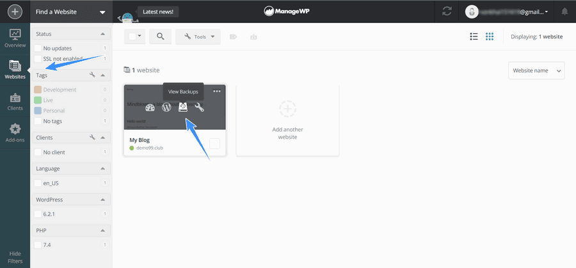576x268 pixels.
Task: Check the 7.4 PHP version filter
Action: [x=38, y=244]
